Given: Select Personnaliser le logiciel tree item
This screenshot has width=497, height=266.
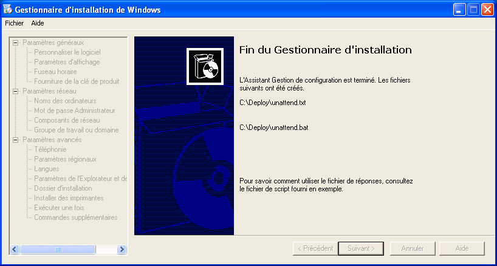Looking at the screenshot, I should coord(67,52).
